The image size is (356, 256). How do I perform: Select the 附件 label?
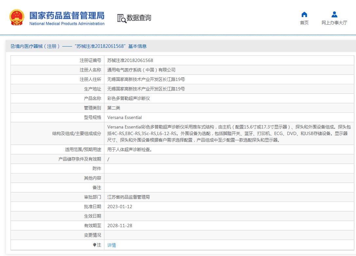click(97, 169)
